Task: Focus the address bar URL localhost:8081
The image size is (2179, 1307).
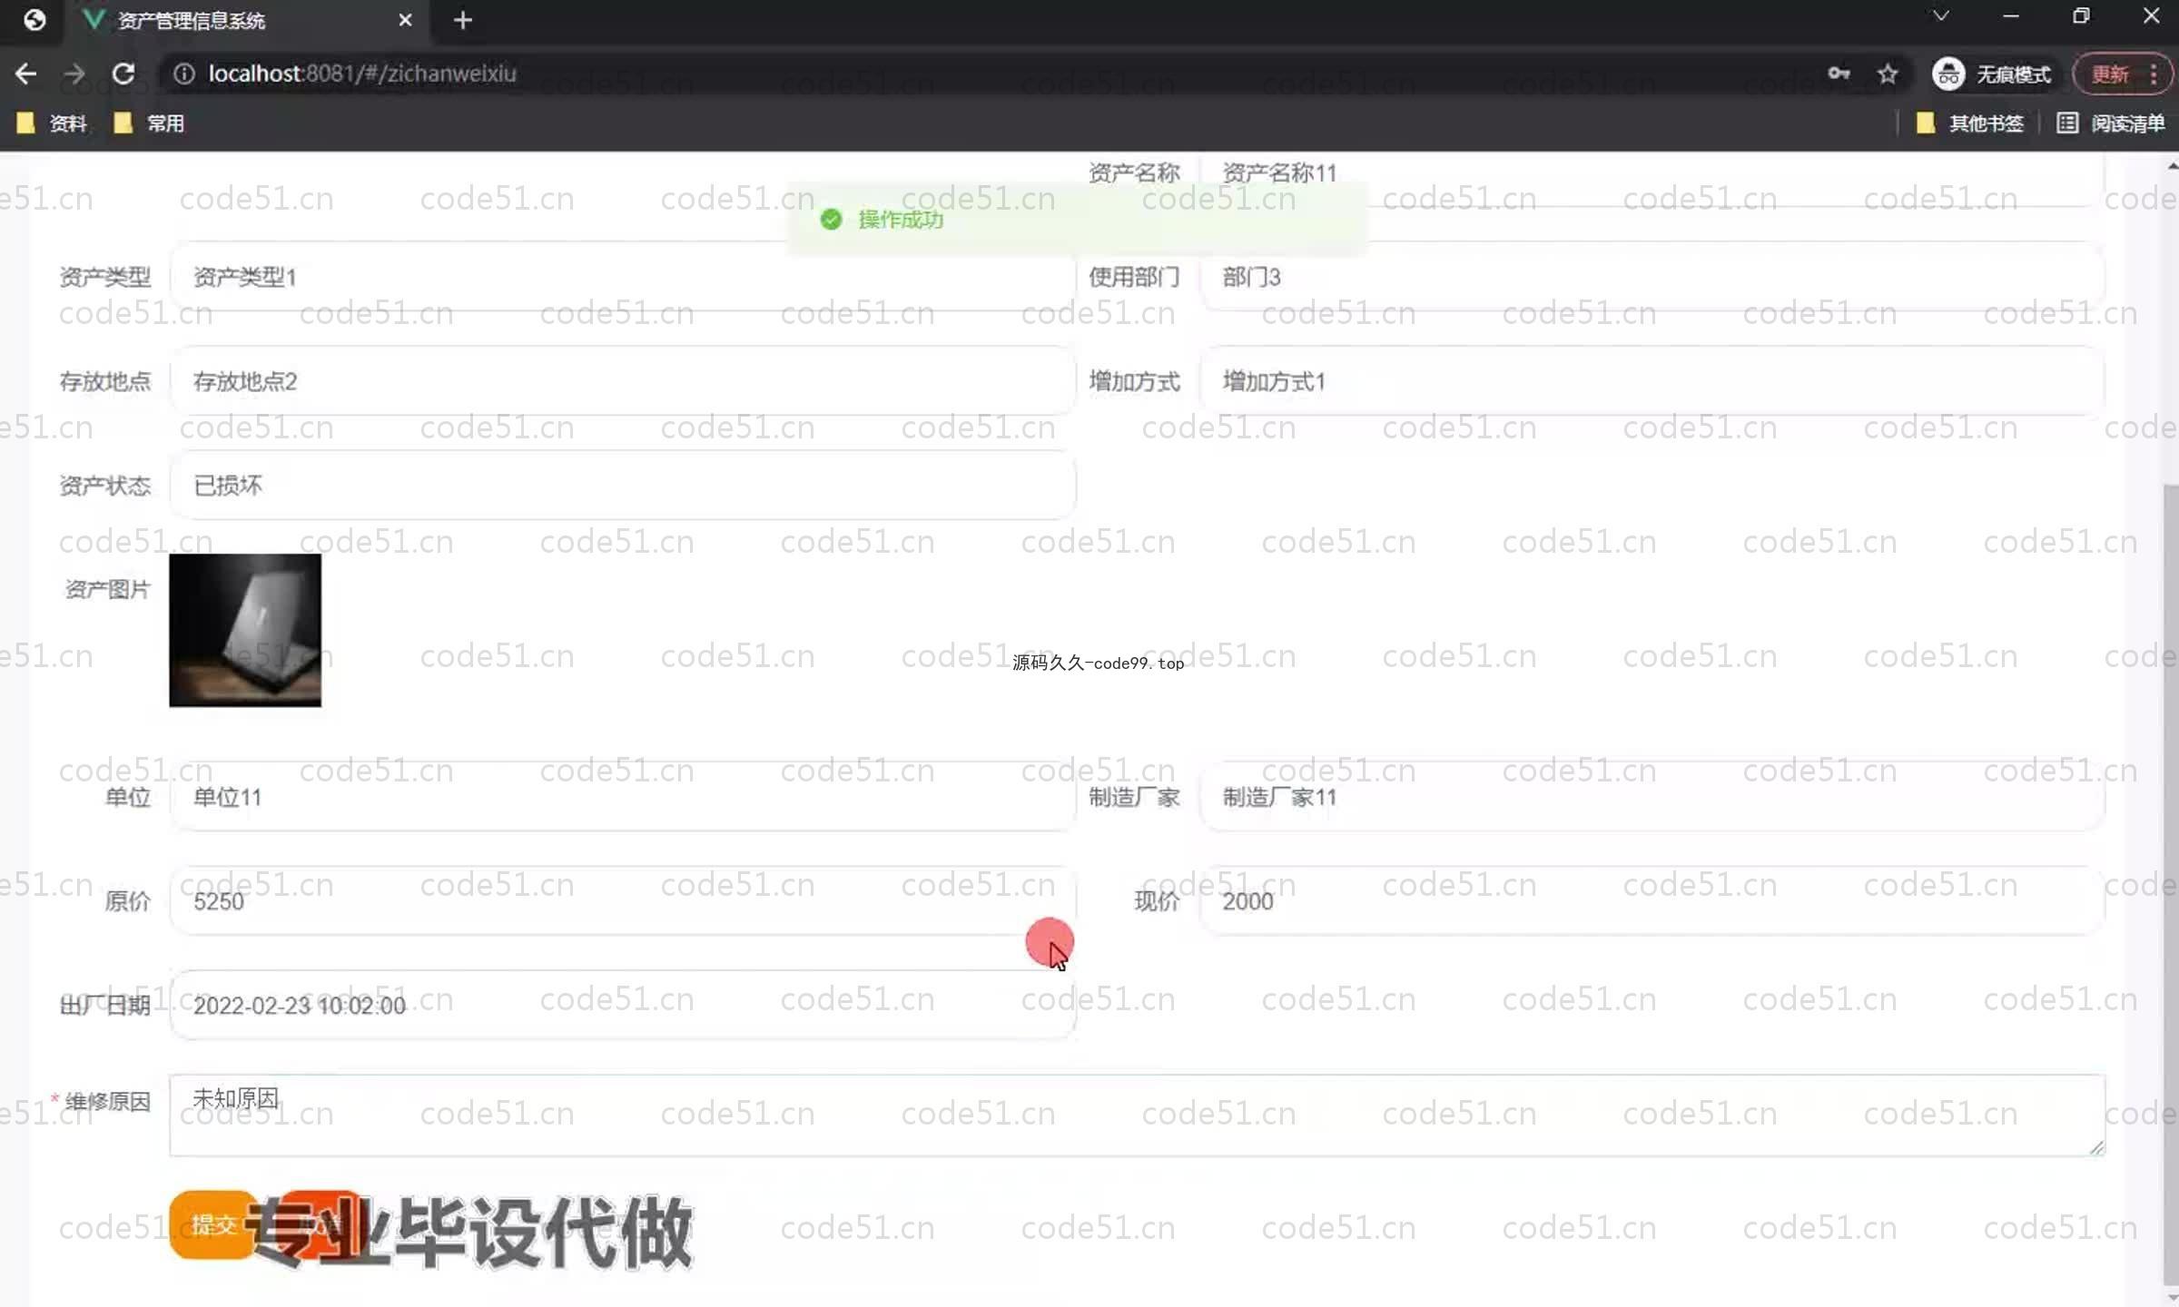Action: (362, 74)
